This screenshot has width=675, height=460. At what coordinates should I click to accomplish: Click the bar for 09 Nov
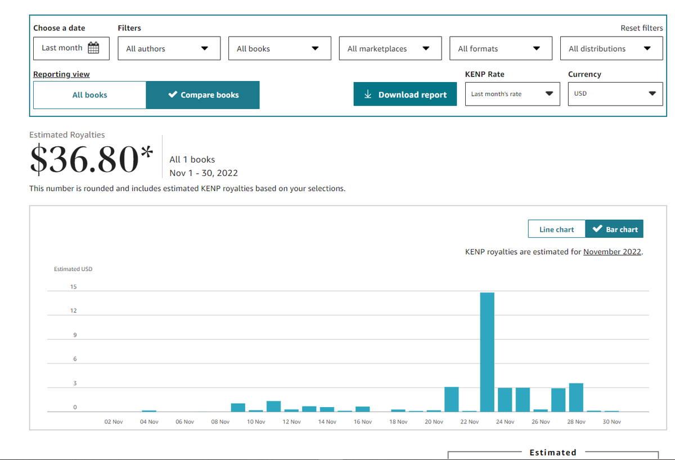tap(238, 408)
